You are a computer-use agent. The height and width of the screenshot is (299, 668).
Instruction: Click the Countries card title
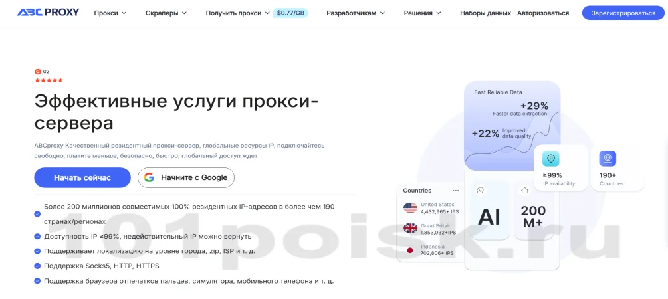[x=417, y=191]
